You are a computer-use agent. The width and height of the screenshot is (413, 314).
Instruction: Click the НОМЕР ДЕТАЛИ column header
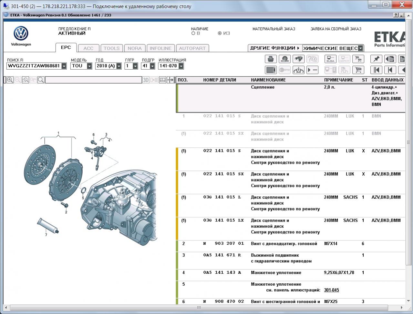click(220, 80)
